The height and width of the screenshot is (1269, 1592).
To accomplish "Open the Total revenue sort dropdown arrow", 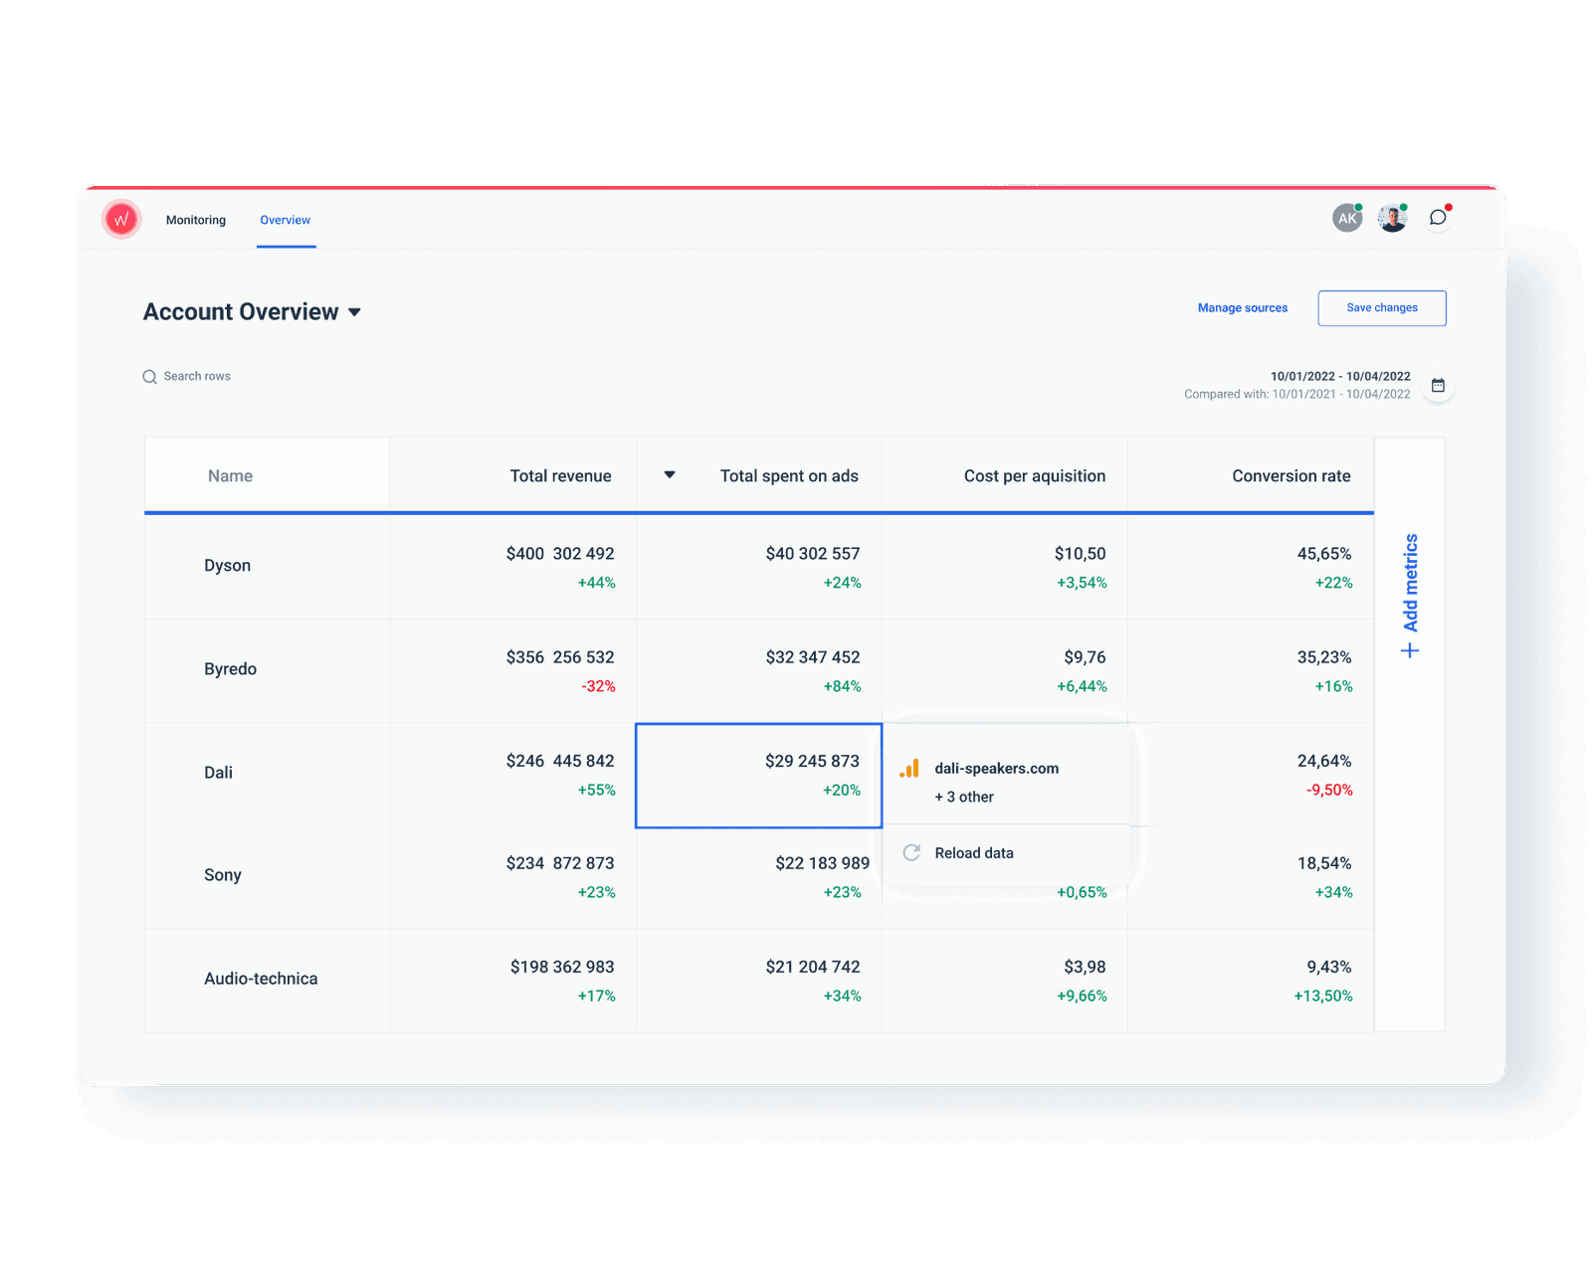I will point(668,475).
